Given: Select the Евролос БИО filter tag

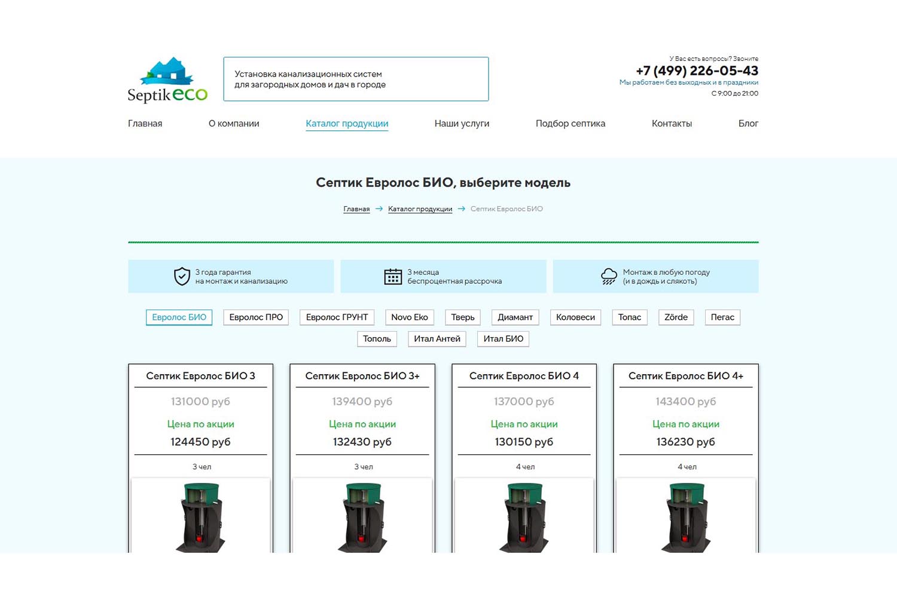Looking at the screenshot, I should (x=179, y=317).
